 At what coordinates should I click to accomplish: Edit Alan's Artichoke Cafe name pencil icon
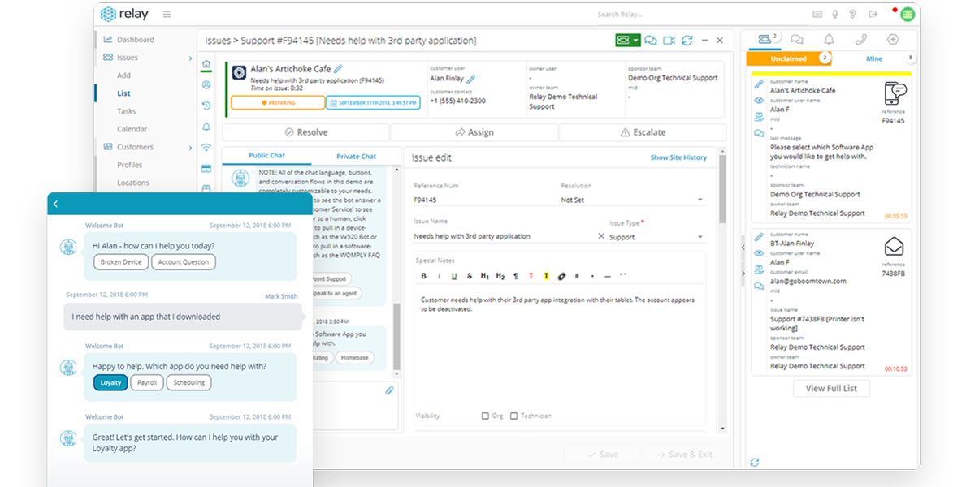[x=338, y=70]
